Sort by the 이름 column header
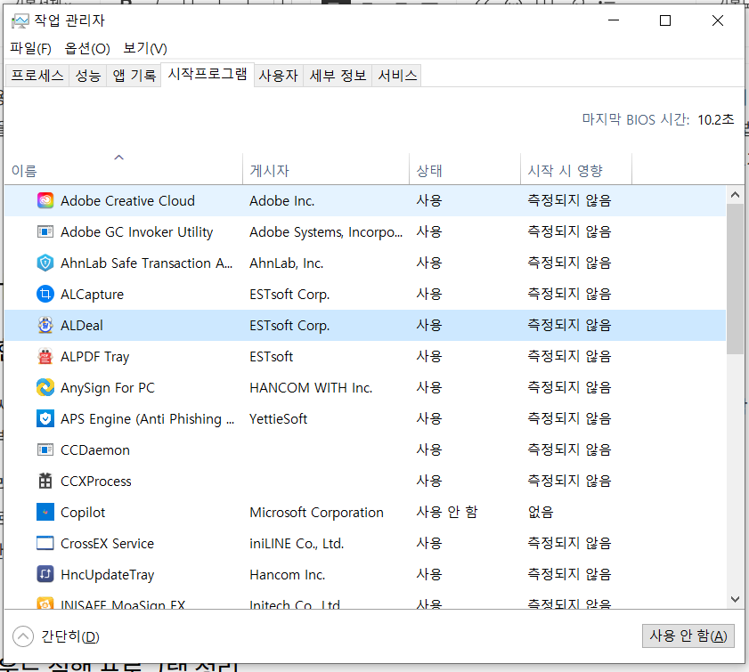 123,169
